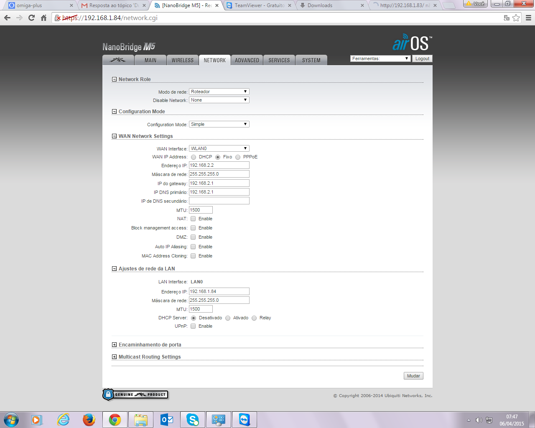Image resolution: width=535 pixels, height=428 pixels.
Task: Collapse the Network Role section
Action: pyautogui.click(x=114, y=79)
